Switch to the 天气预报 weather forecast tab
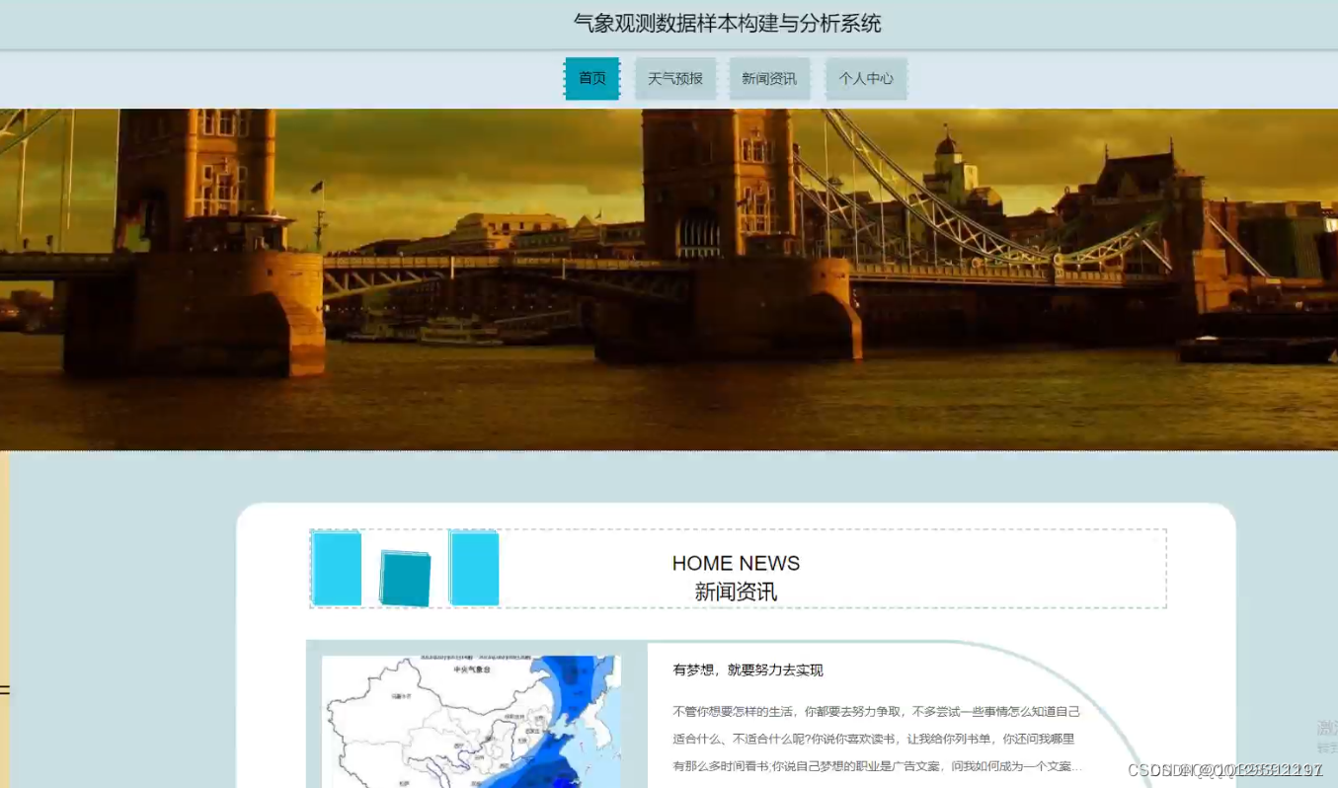This screenshot has height=788, width=1338. (675, 78)
